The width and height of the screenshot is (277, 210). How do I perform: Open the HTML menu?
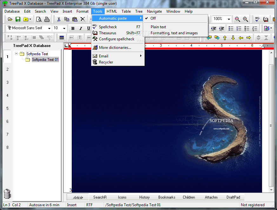pos(112,11)
